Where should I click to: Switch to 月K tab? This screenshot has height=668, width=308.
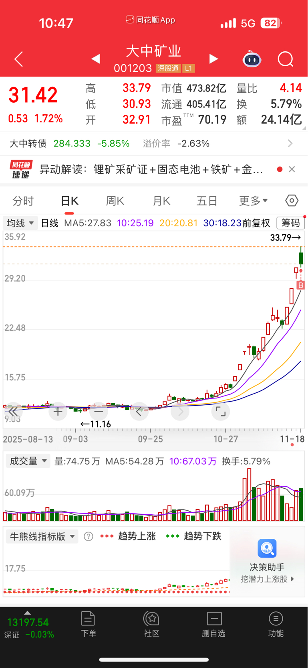[x=162, y=201]
